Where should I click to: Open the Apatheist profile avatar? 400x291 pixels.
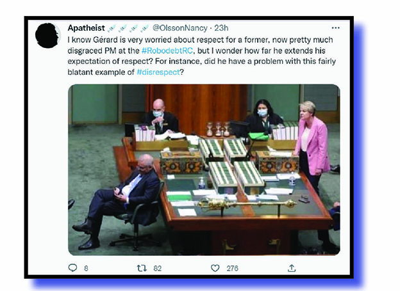click(47, 36)
